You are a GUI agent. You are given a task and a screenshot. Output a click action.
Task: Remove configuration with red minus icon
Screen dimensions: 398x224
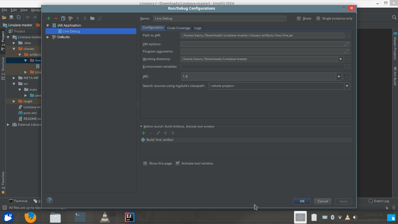pyautogui.click(x=56, y=18)
